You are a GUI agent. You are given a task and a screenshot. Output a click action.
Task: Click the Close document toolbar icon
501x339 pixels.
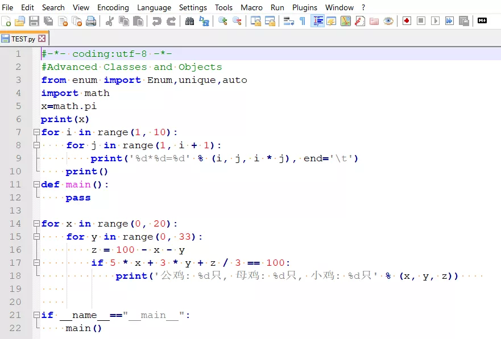click(x=63, y=22)
